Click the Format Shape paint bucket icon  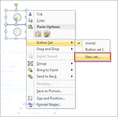point(30,105)
